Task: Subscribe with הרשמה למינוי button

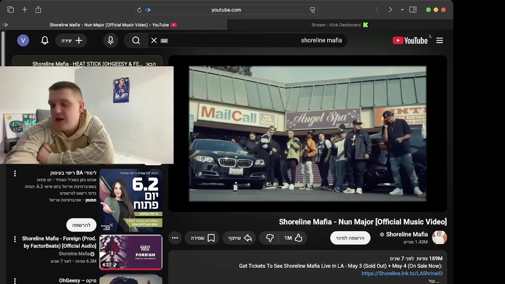Action: (x=350, y=238)
